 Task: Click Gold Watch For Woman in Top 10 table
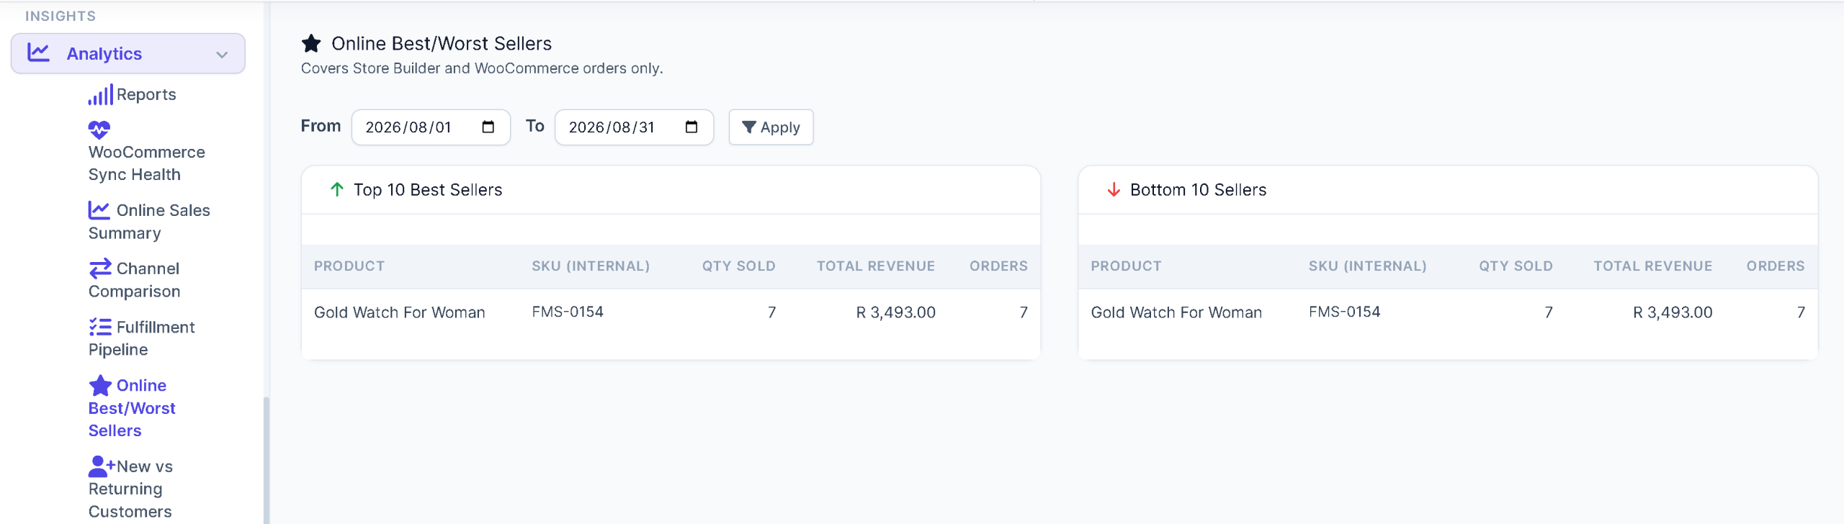click(x=400, y=312)
